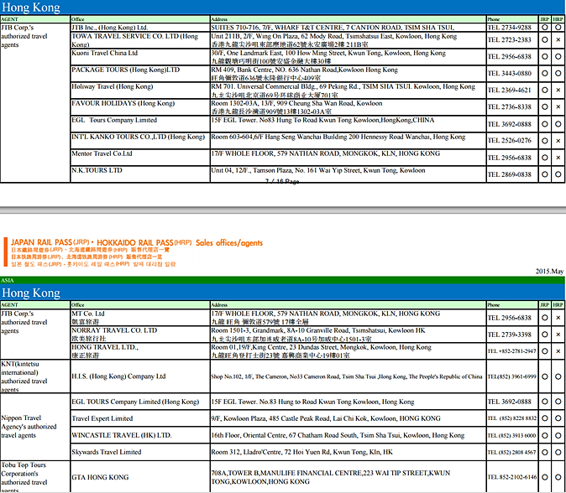Click the Kowloon Plaza, Castle Peak Road address
The width and height of the screenshot is (566, 493).
point(326,418)
